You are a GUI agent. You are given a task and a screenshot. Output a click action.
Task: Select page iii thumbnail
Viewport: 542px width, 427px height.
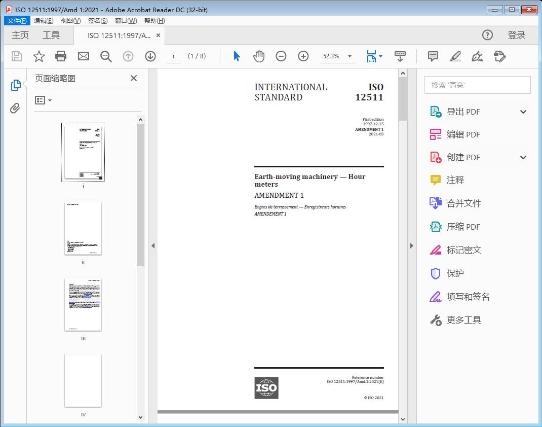point(83,305)
